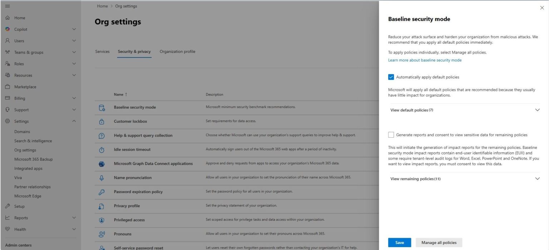The width and height of the screenshot is (549, 250).
Task: Click the Baseline security mode row icon
Action: pos(102,107)
